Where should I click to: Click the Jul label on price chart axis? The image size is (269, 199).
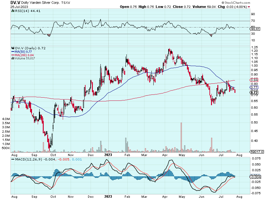point(221,155)
